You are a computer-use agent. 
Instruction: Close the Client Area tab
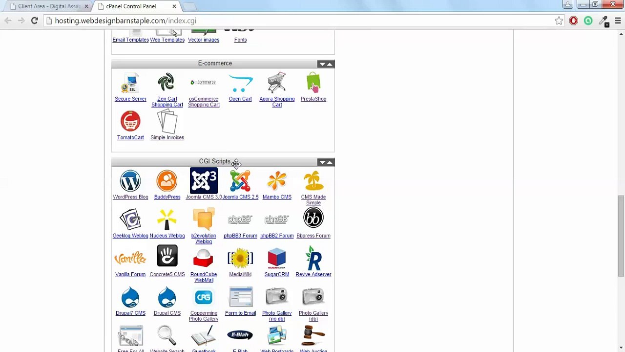click(86, 6)
